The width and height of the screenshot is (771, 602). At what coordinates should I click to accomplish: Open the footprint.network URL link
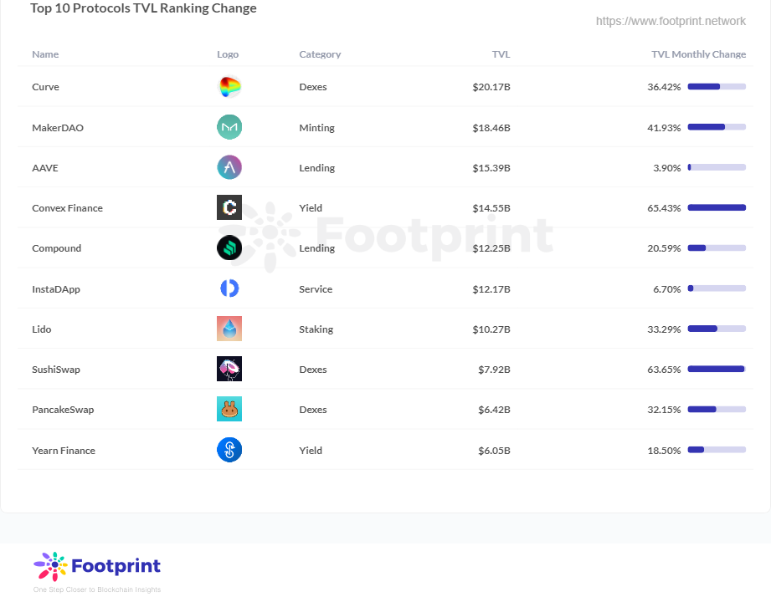pos(671,21)
